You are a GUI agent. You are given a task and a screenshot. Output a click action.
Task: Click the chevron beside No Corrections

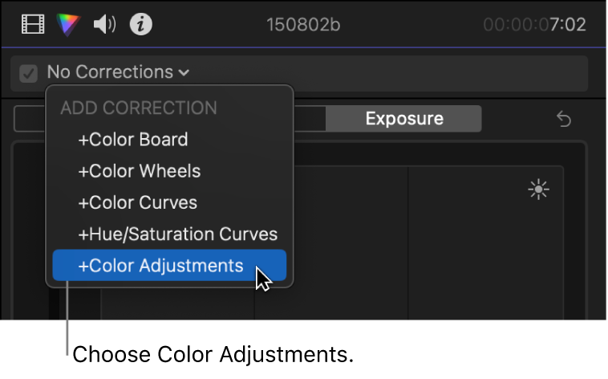click(x=184, y=73)
